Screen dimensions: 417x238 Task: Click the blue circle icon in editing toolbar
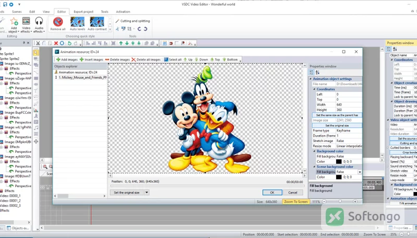62,43
